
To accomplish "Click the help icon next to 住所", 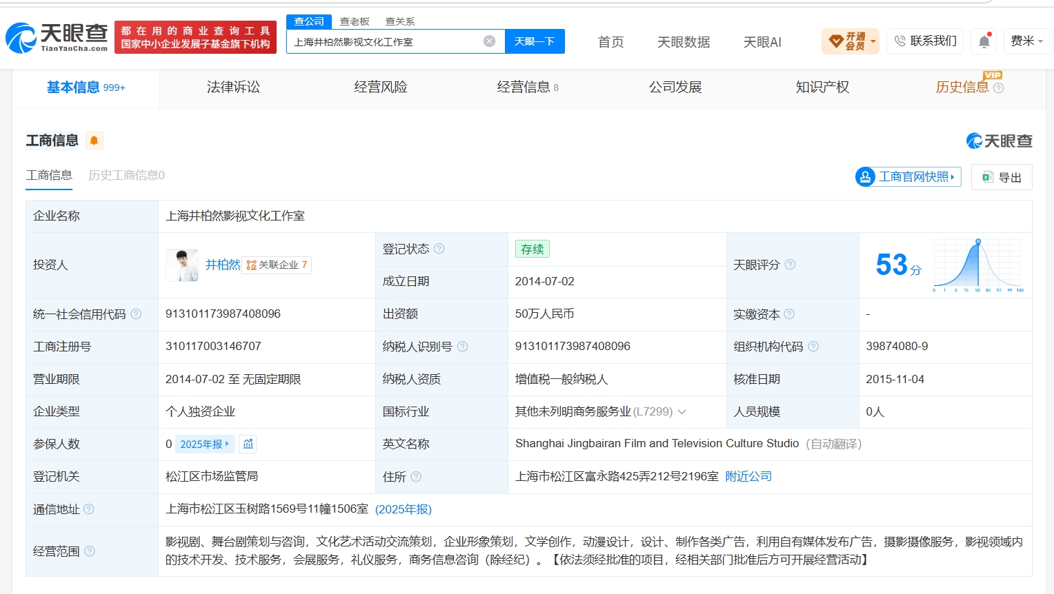I will click(x=416, y=477).
